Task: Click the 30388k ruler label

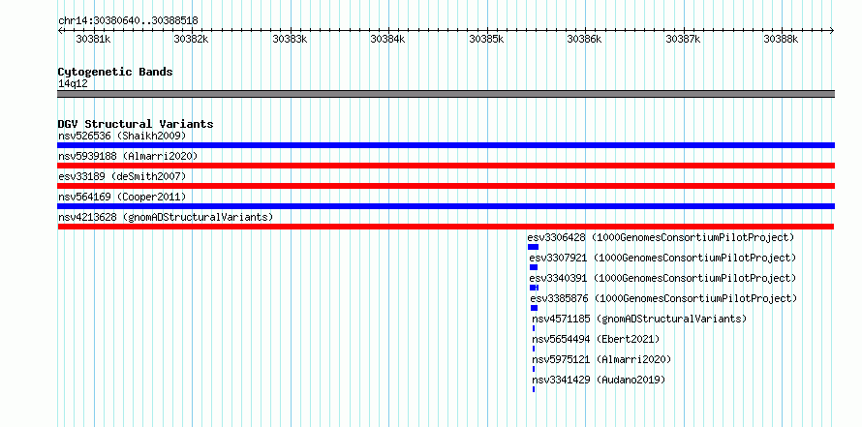Action: click(x=782, y=39)
